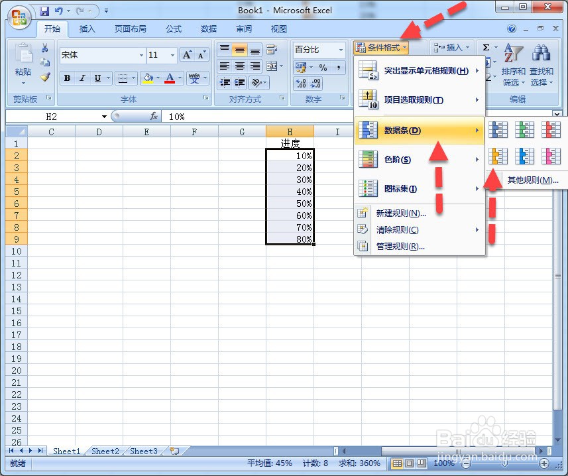Open Sort and Filter menu

pyautogui.click(x=513, y=66)
